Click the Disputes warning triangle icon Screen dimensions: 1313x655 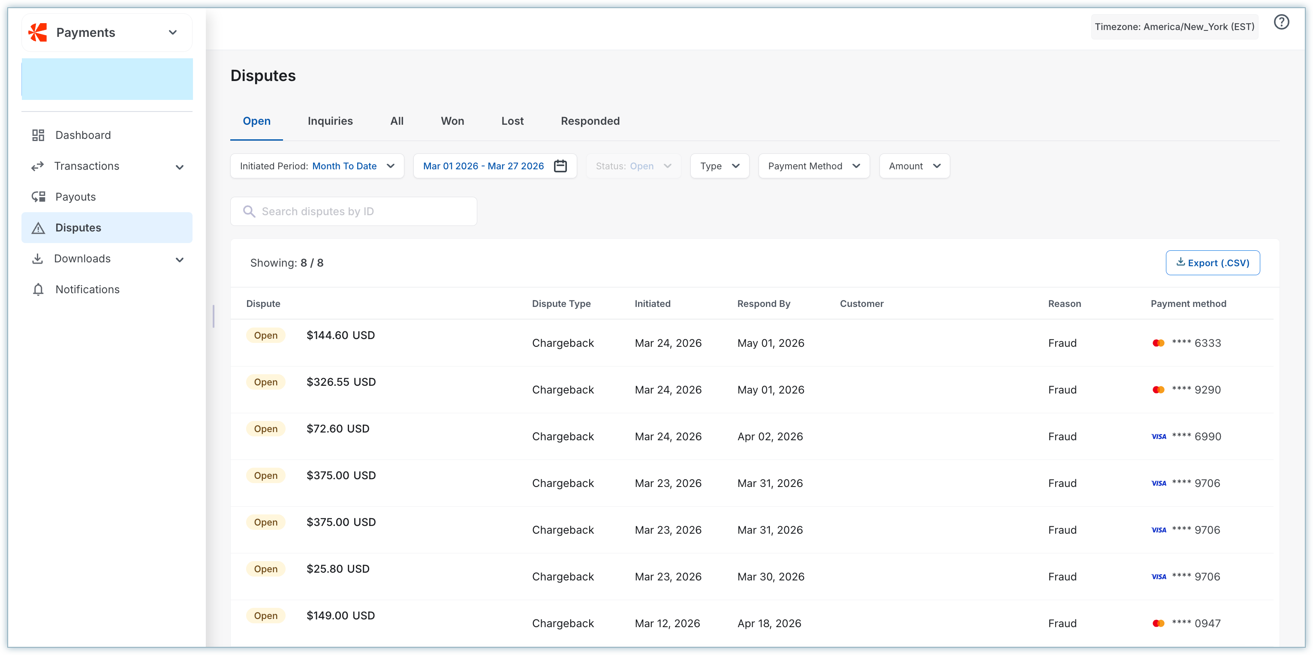click(x=38, y=228)
